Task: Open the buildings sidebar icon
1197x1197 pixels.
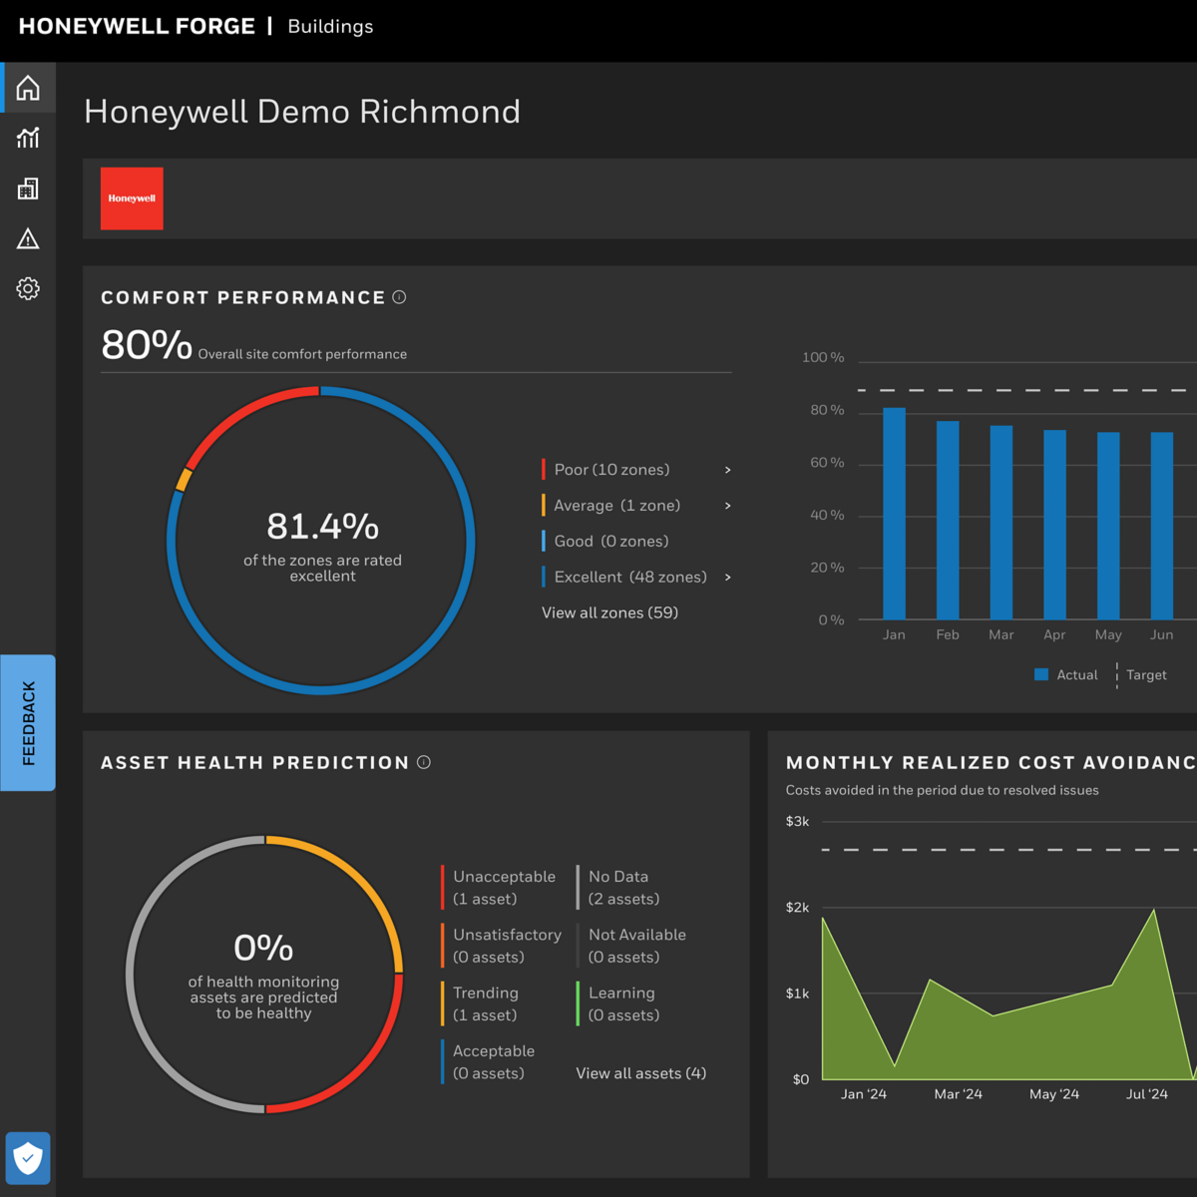Action: point(28,189)
